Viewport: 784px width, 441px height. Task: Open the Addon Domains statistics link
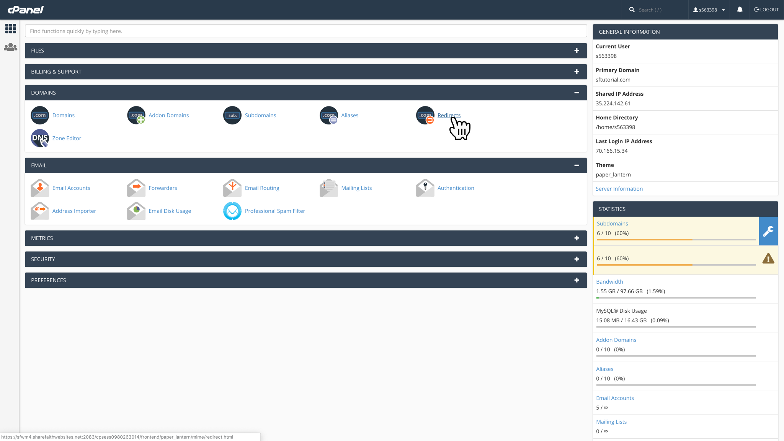tap(616, 340)
